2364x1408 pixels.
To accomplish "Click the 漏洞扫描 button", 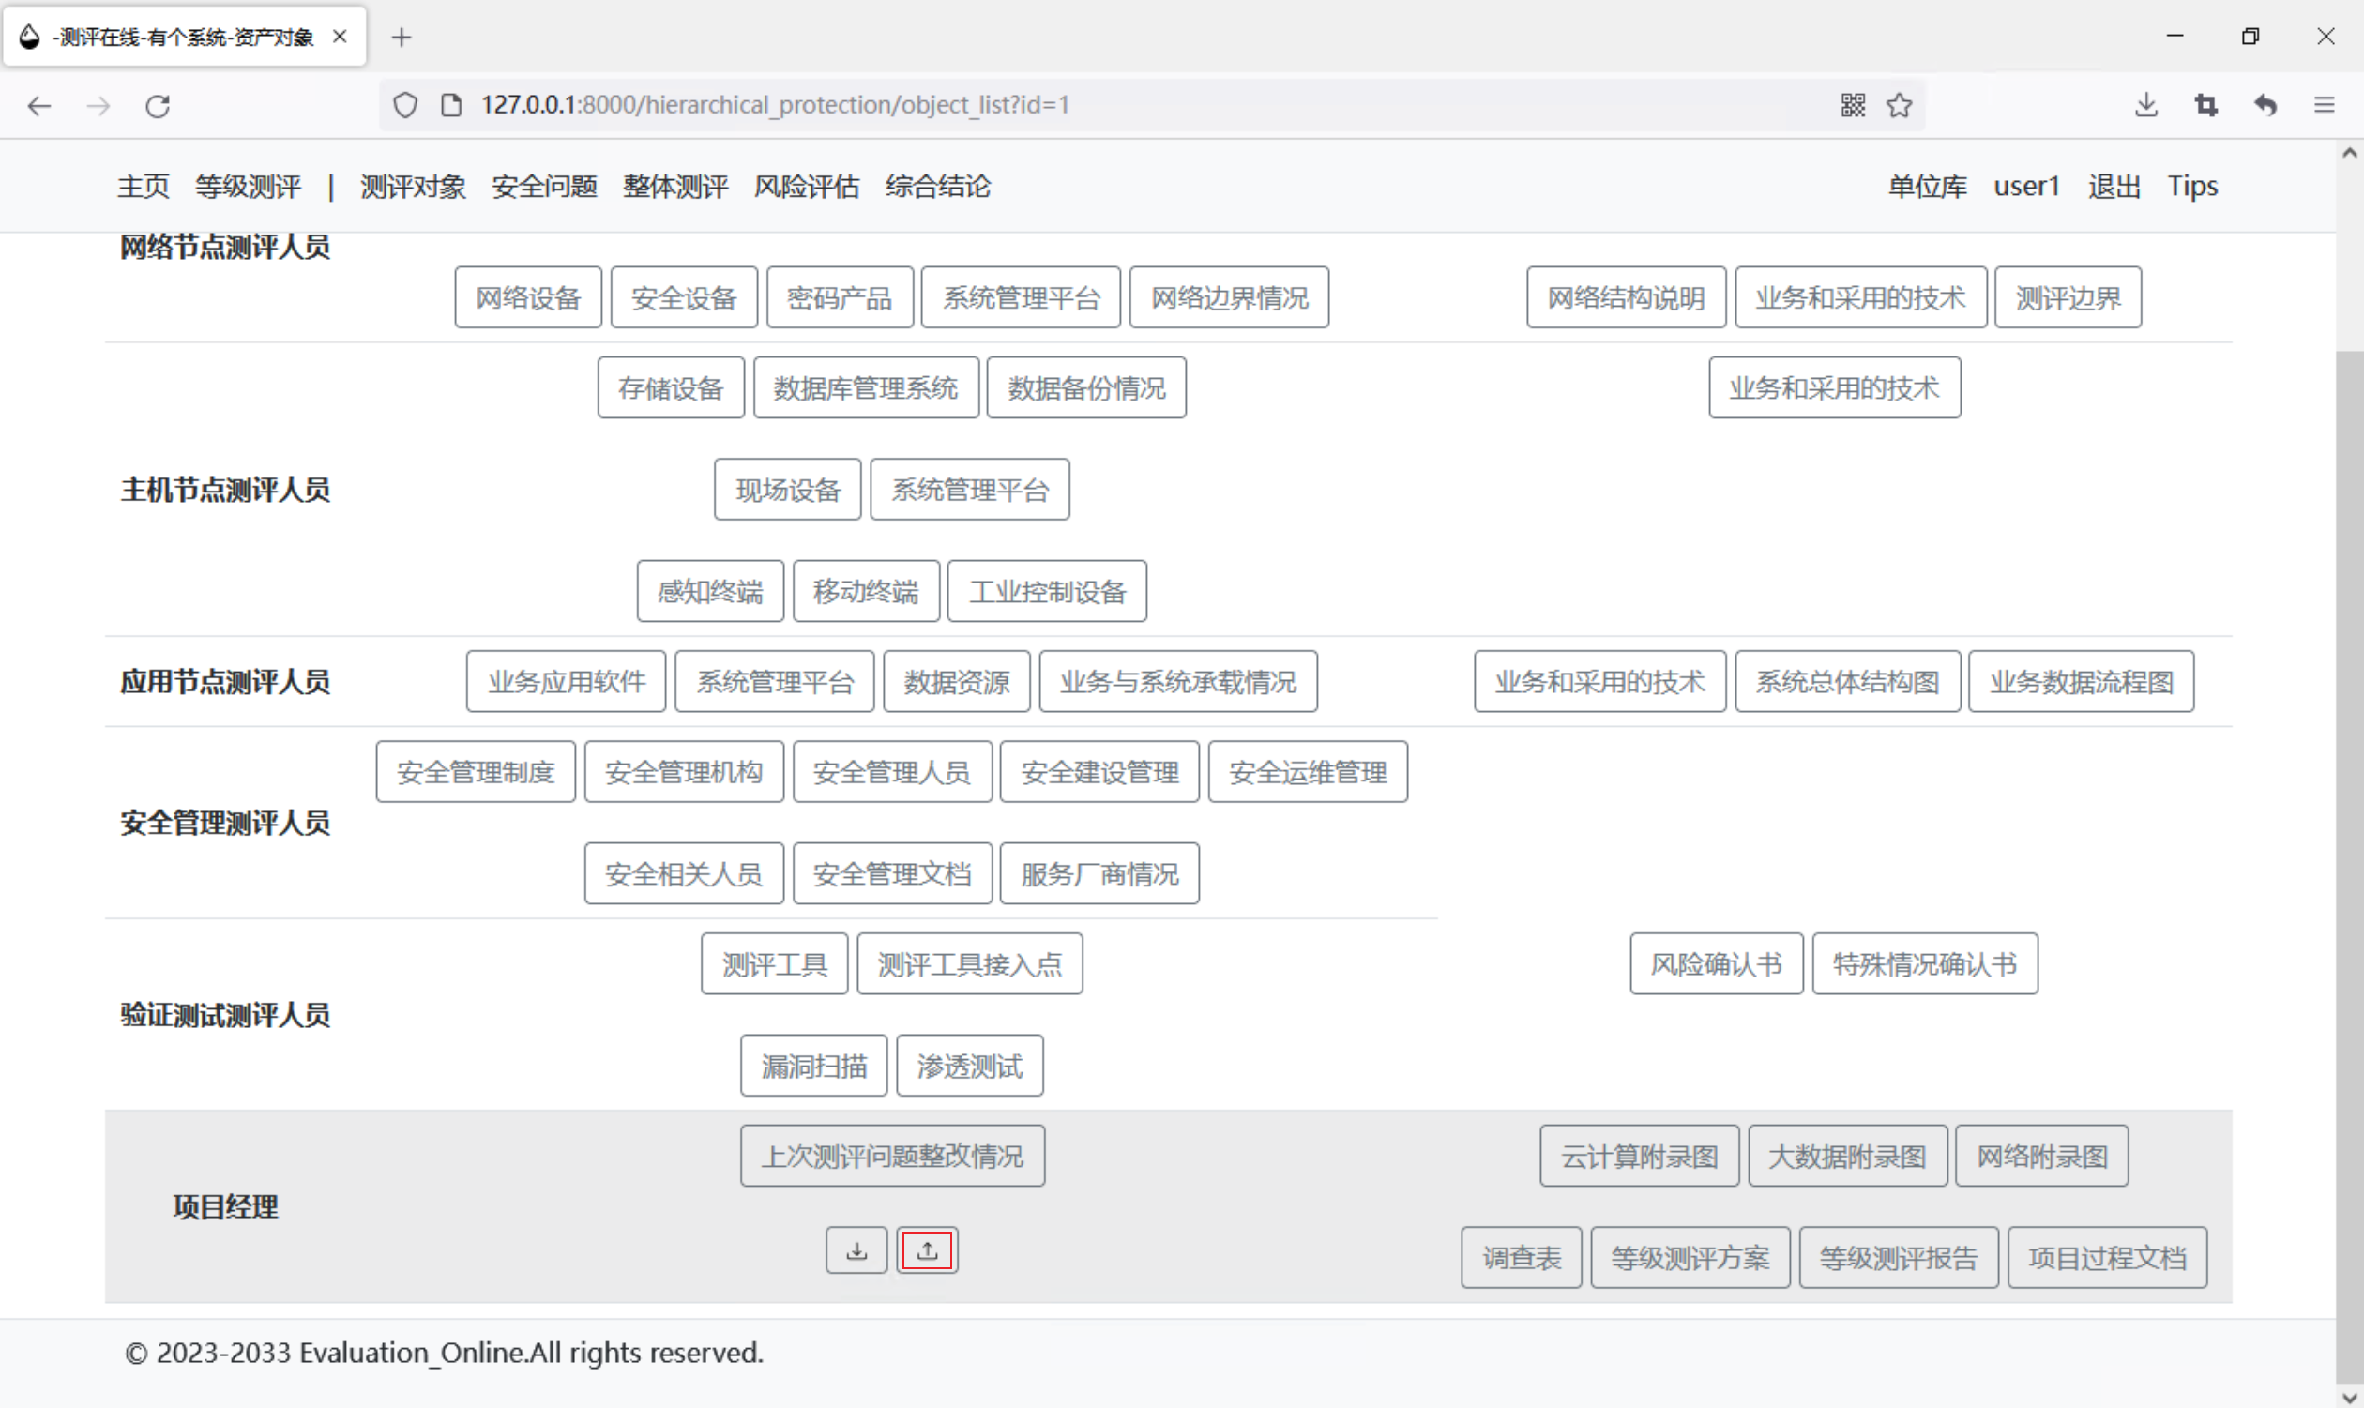I will pos(814,1066).
